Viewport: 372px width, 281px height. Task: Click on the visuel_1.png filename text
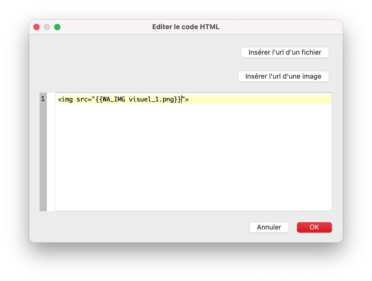[152, 99]
